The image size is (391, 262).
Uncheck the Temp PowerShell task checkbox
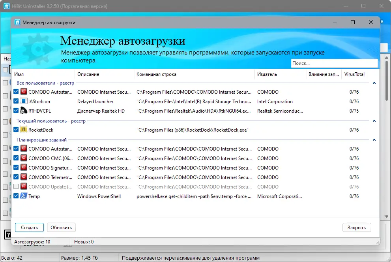pyautogui.click(x=16, y=196)
